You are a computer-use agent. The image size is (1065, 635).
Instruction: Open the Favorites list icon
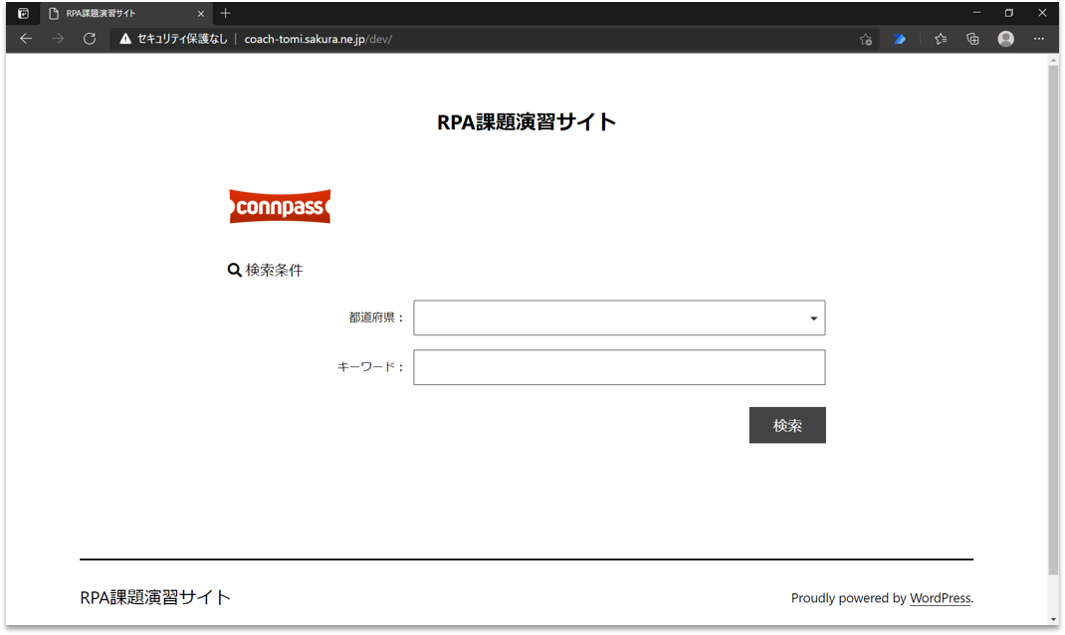tap(940, 39)
